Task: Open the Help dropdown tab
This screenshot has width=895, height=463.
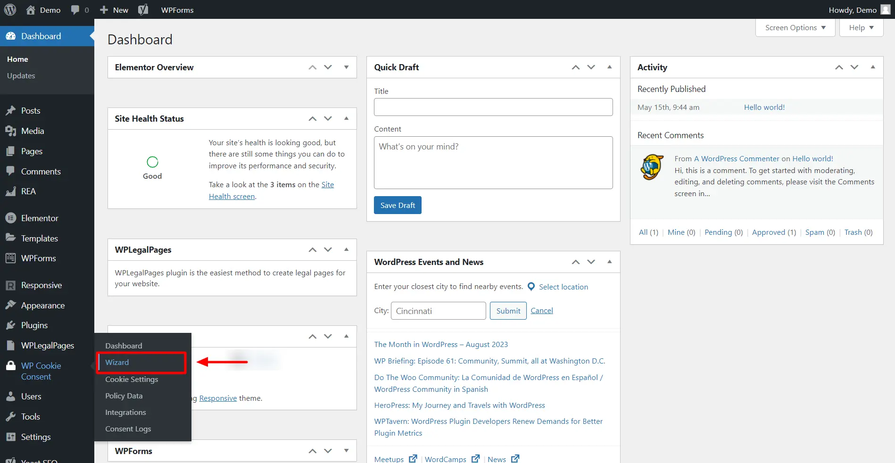Action: point(861,28)
